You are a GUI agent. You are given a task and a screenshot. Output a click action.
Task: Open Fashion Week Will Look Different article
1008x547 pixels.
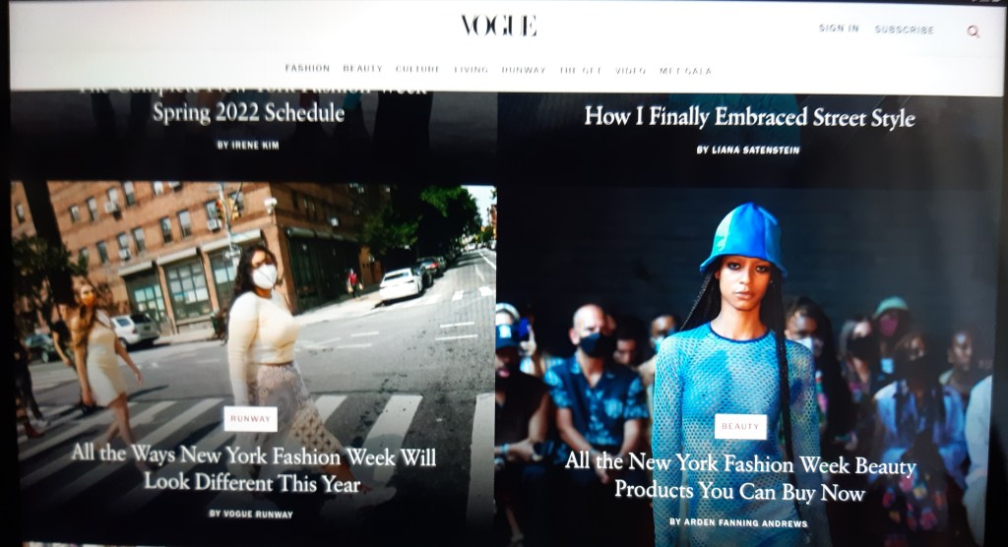pos(253,468)
